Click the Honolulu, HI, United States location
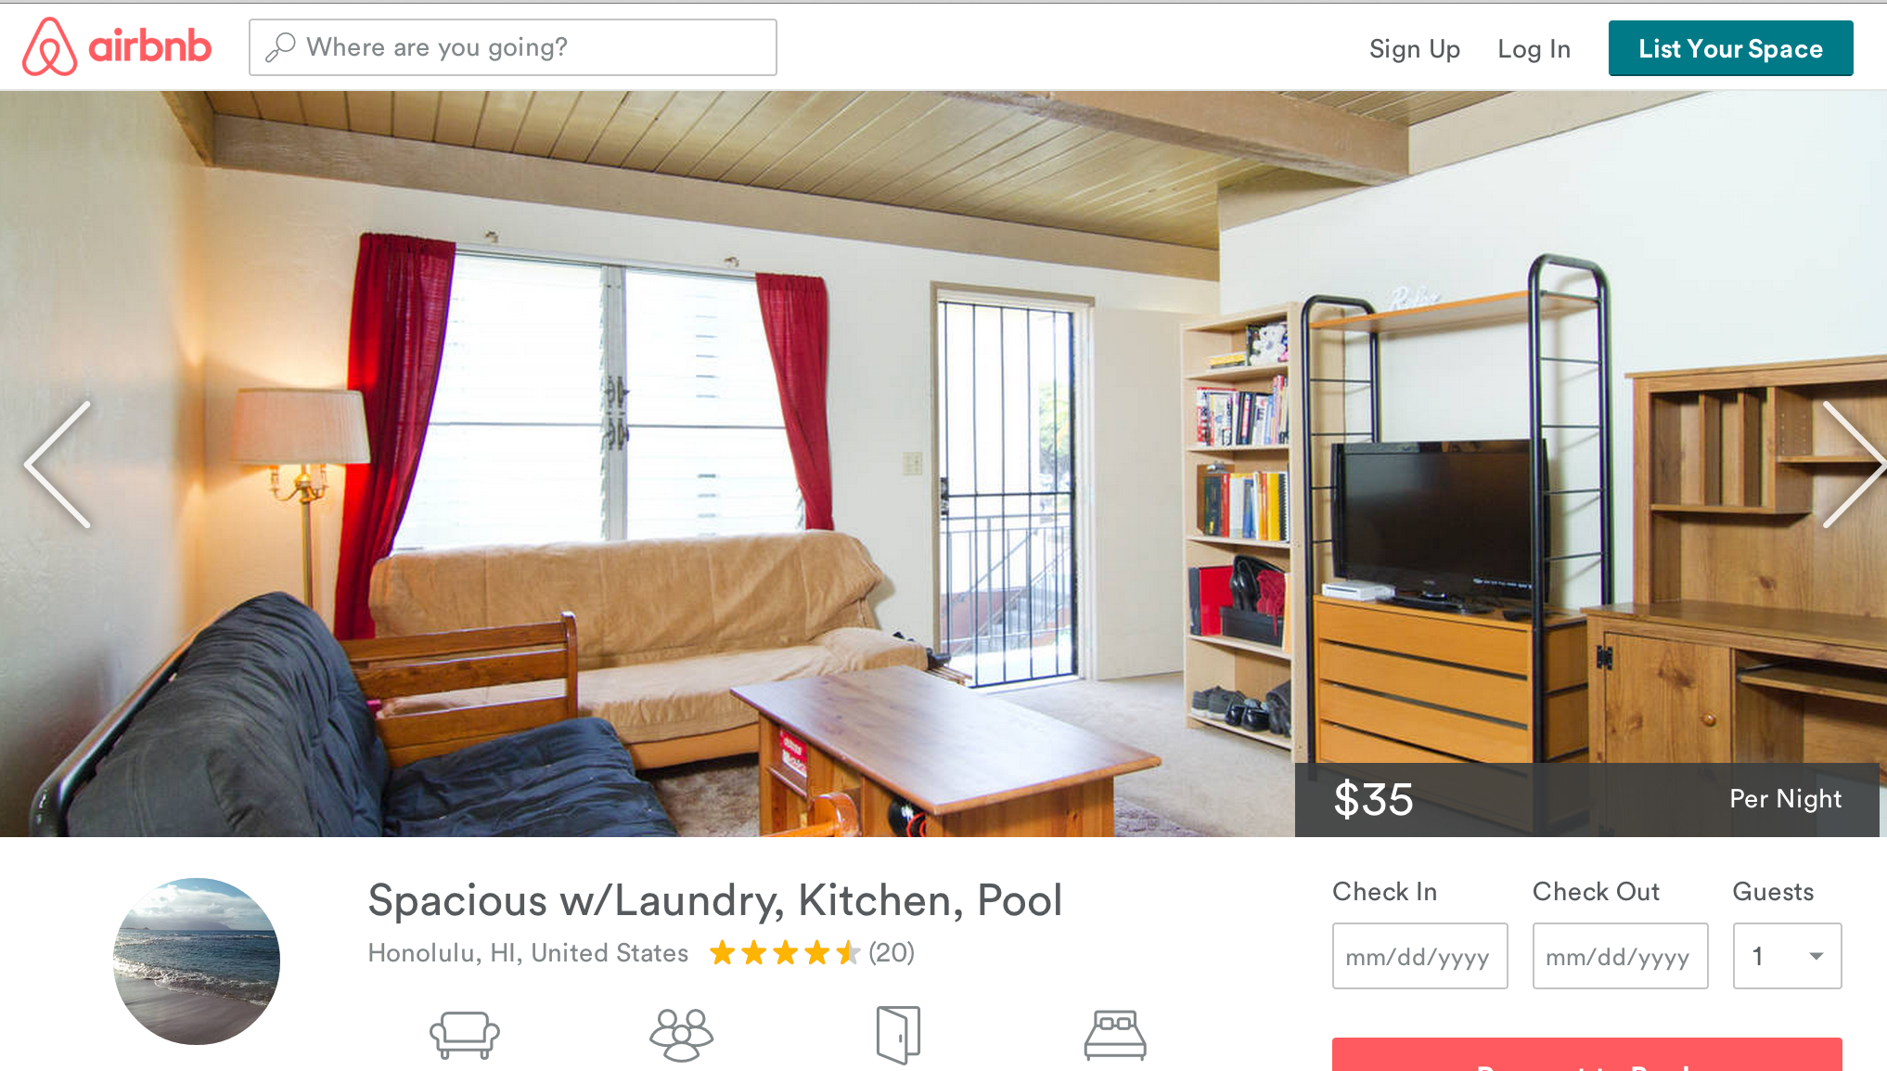Image resolution: width=1887 pixels, height=1071 pixels. pyautogui.click(x=528, y=953)
